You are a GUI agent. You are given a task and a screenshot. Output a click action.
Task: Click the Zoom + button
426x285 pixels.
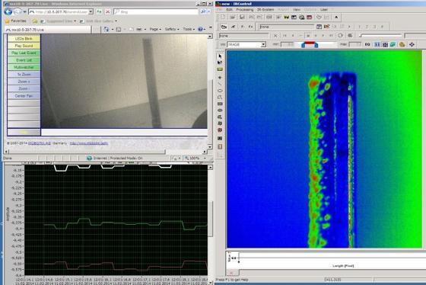coord(24,82)
